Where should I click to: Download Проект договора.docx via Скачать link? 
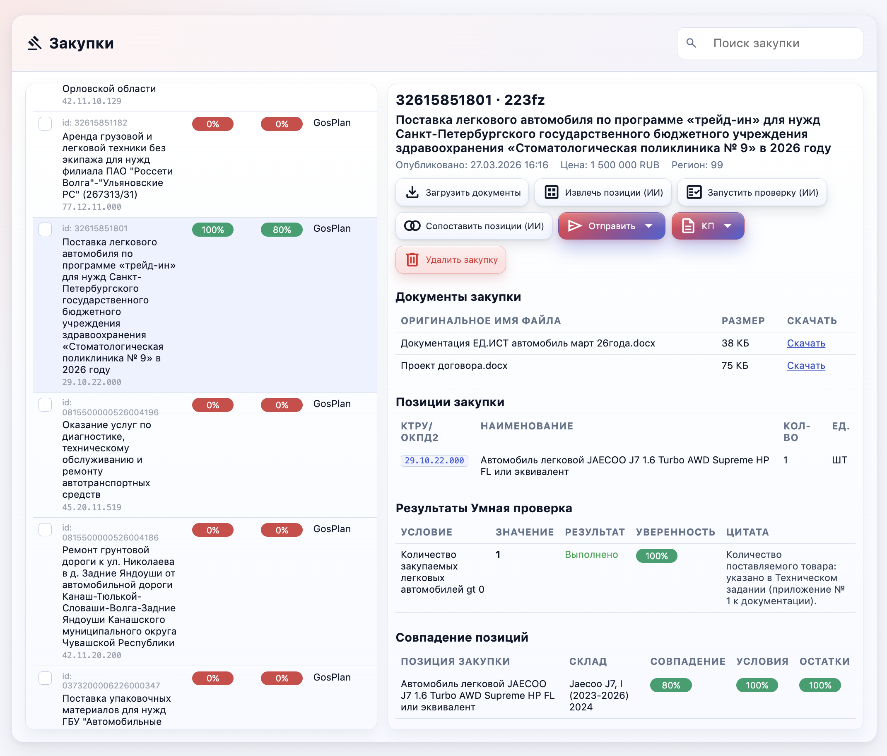click(805, 366)
